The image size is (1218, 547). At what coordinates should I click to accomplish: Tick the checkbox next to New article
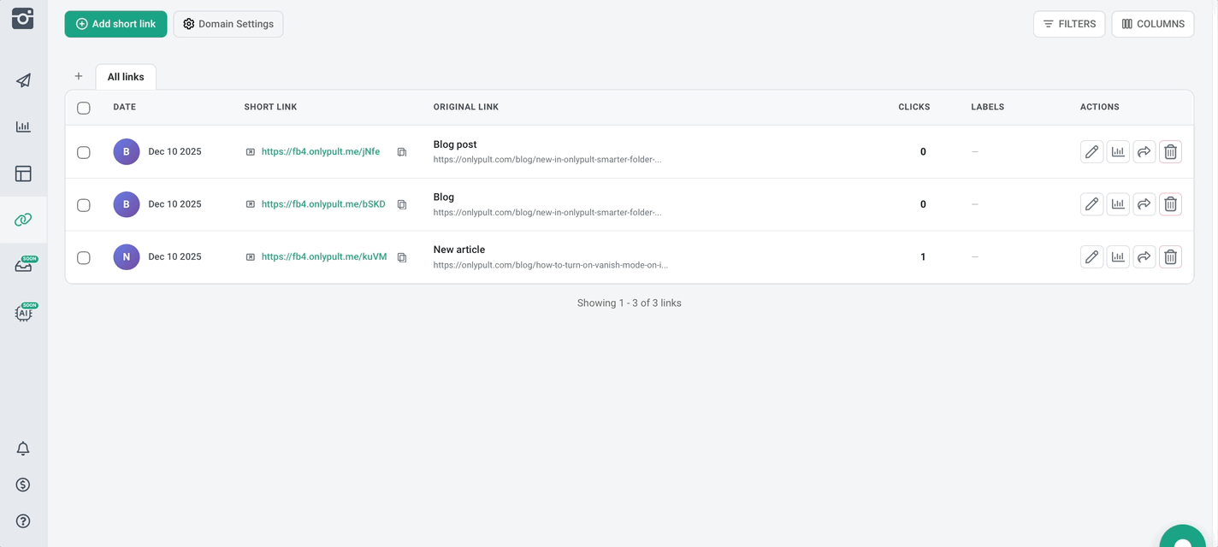[x=83, y=256]
